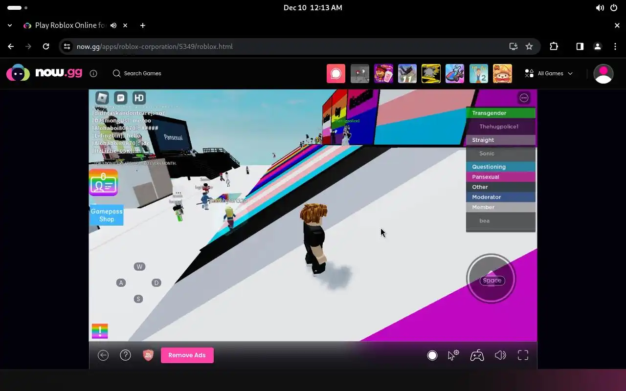Image resolution: width=626 pixels, height=391 pixels.
Task: Open the game thumbnail labeled 2
Action: 479,73
